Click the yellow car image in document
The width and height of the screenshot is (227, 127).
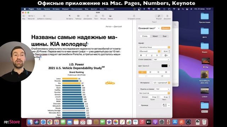click(110, 83)
